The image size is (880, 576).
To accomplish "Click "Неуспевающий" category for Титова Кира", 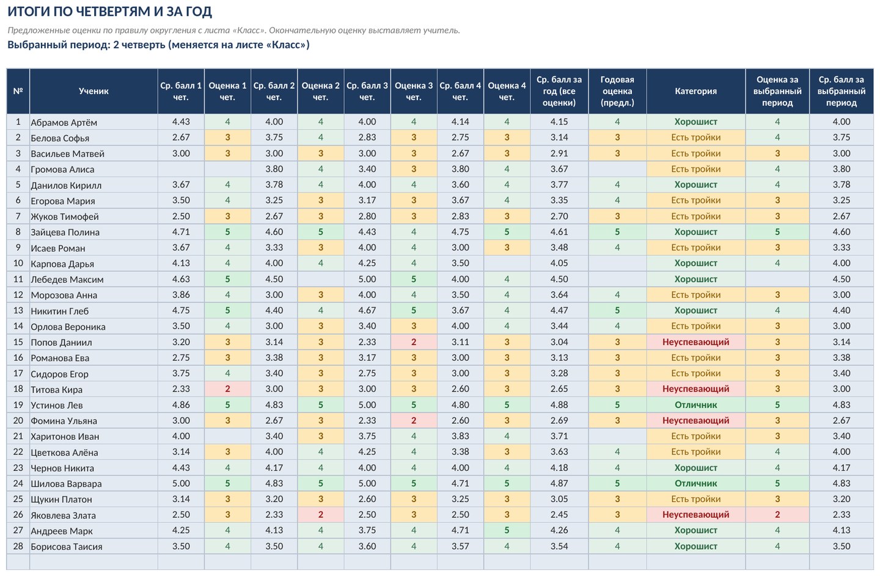I will [x=696, y=389].
